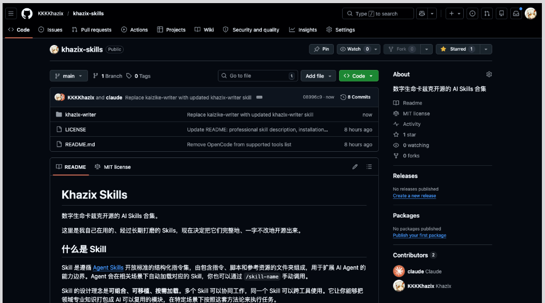Viewport: 545px width, 303px height.
Task: Open the Projects tab
Action: (x=171, y=30)
